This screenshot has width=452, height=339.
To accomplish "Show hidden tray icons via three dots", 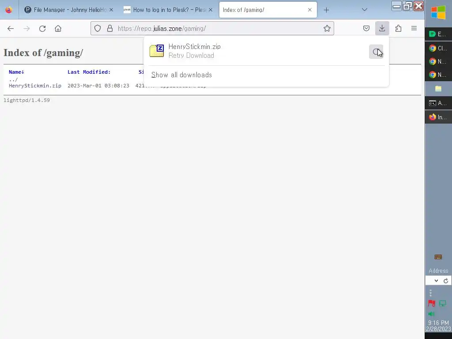I will click(x=430, y=293).
